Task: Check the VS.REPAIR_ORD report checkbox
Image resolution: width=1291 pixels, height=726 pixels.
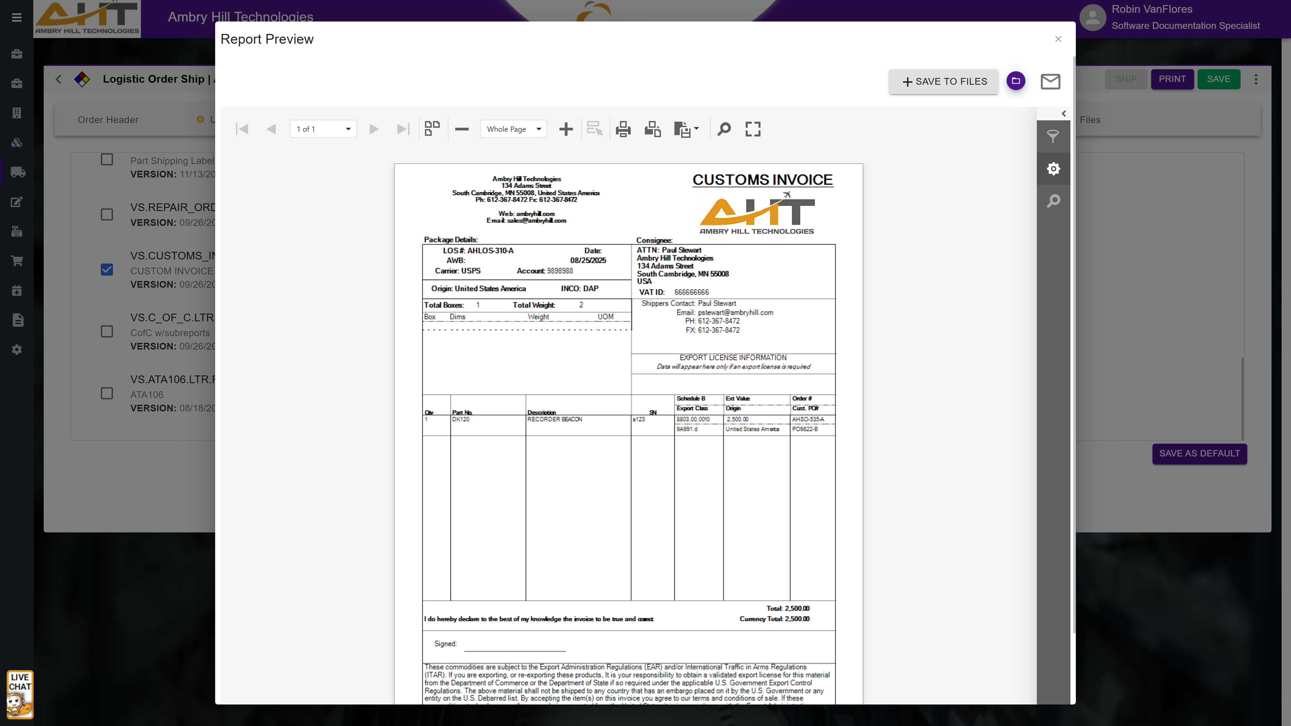Action: (107, 214)
